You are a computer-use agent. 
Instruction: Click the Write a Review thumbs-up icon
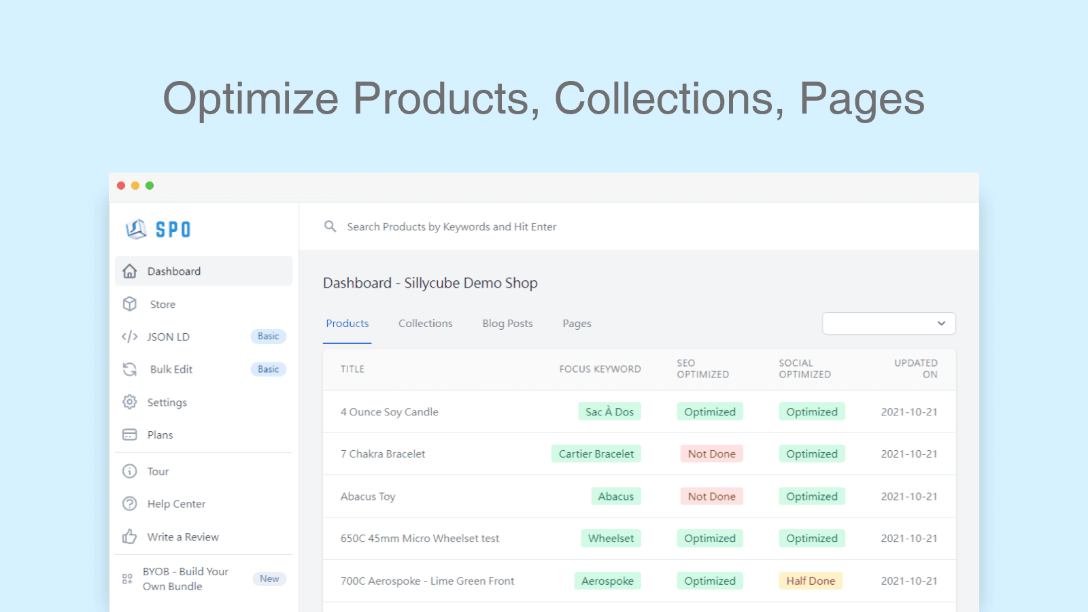pyautogui.click(x=130, y=537)
